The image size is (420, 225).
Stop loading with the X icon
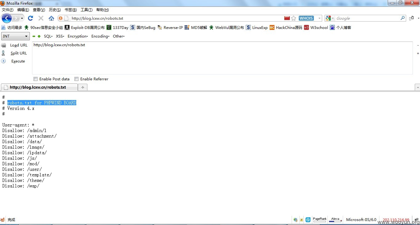click(x=41, y=18)
